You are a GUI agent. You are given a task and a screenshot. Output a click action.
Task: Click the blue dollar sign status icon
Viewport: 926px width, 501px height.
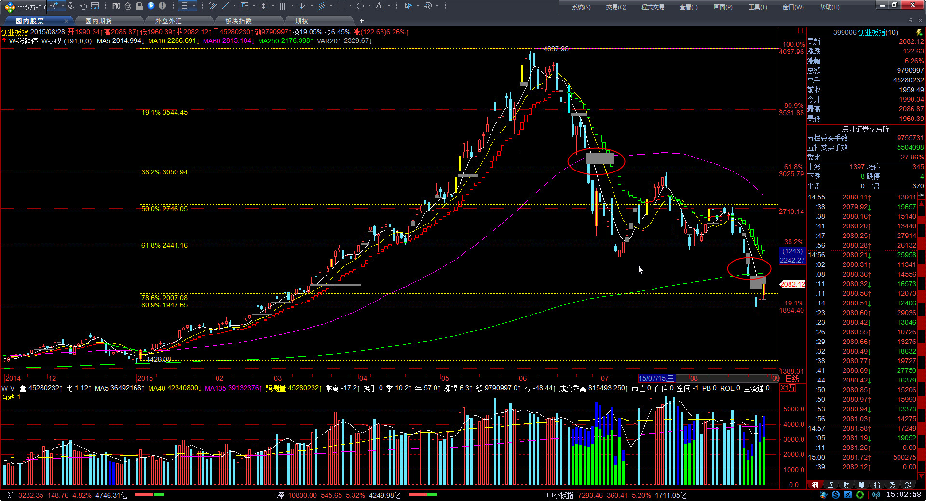(x=836, y=495)
